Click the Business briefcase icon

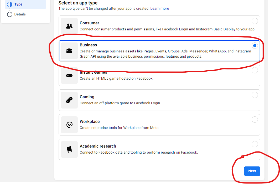point(69,51)
